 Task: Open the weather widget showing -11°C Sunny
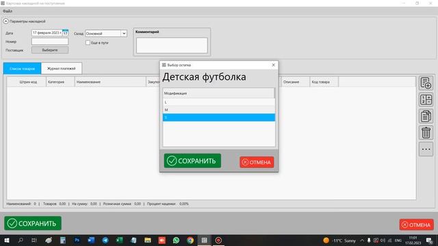pyautogui.click(x=339, y=241)
